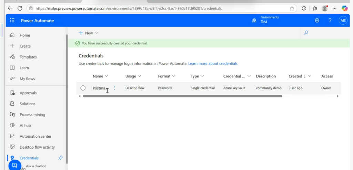353x170 pixels.
Task: Click the Create plus icon in the sidebar
Action: (x=12, y=46)
